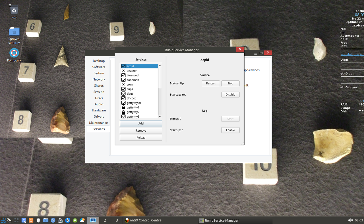The height and width of the screenshot is (224, 364).
Task: Open the Maintenance tab in Control Centre
Action: 98,123
